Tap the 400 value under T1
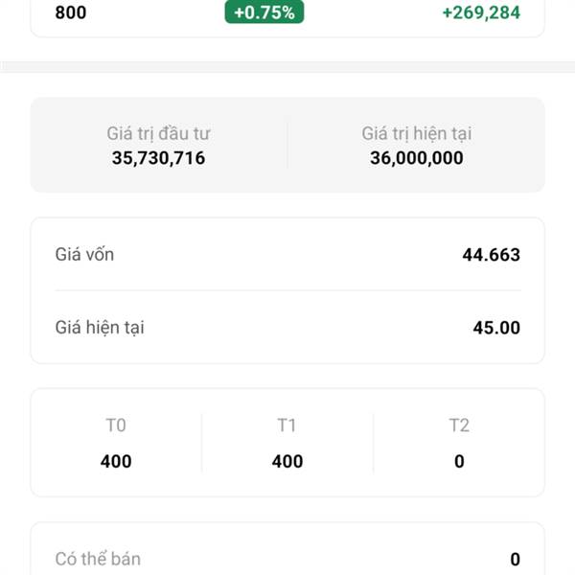This screenshot has width=575, height=575. [287, 461]
